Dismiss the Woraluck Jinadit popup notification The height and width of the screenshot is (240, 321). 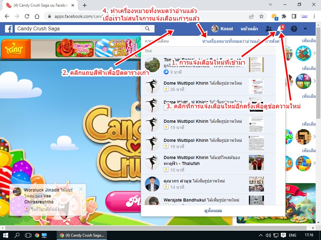81,189
